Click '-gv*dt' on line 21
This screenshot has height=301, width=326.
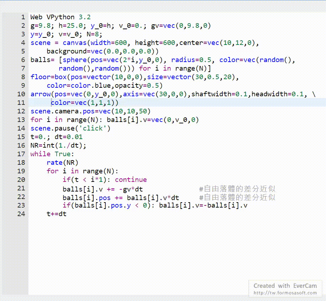click(x=131, y=189)
